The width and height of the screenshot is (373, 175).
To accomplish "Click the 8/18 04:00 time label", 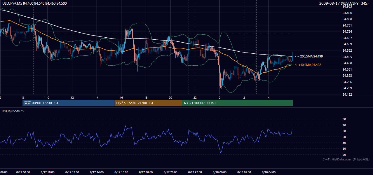I will click(x=269, y=172).
